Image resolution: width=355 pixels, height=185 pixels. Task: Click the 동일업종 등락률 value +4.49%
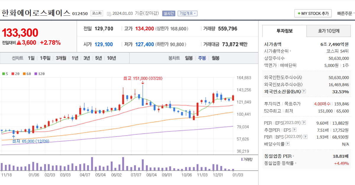coord(341,163)
